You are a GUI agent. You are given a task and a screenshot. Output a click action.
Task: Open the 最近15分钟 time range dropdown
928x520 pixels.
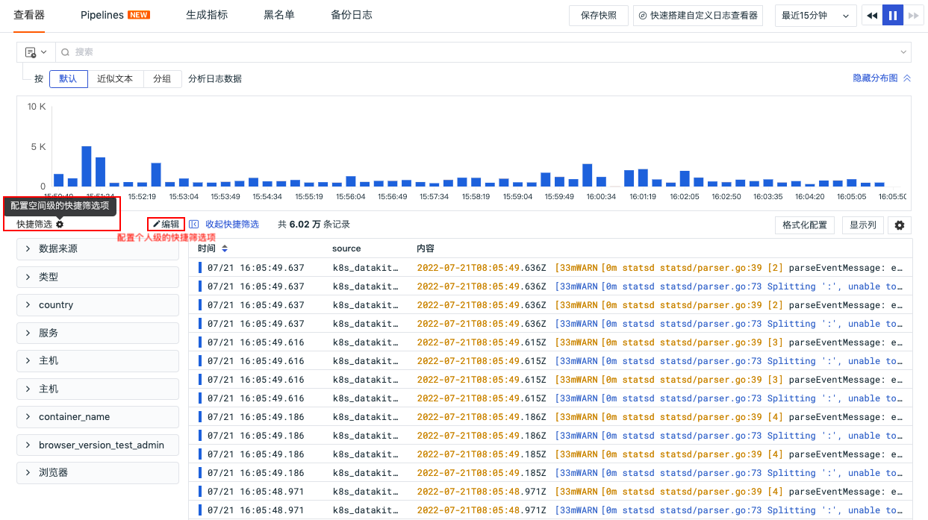815,16
